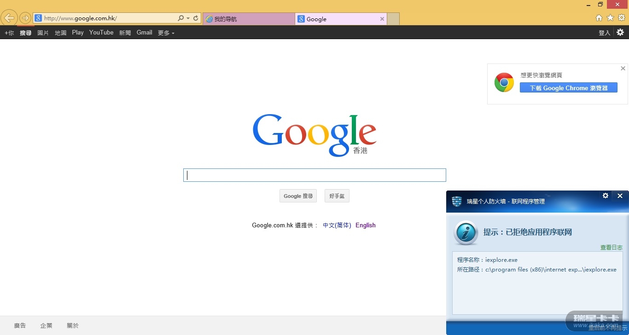Click the 提示：已拒绝应用程序联网 heading
The width and height of the screenshot is (629, 335).
click(x=528, y=232)
